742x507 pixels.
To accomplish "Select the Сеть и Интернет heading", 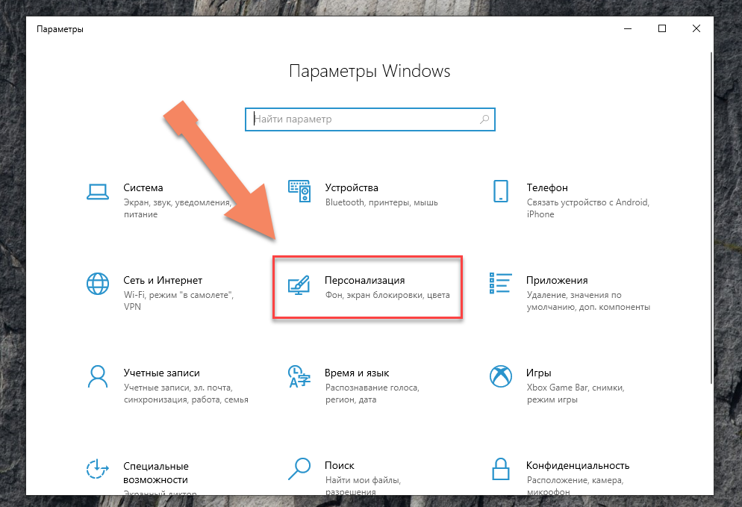I will tap(163, 280).
